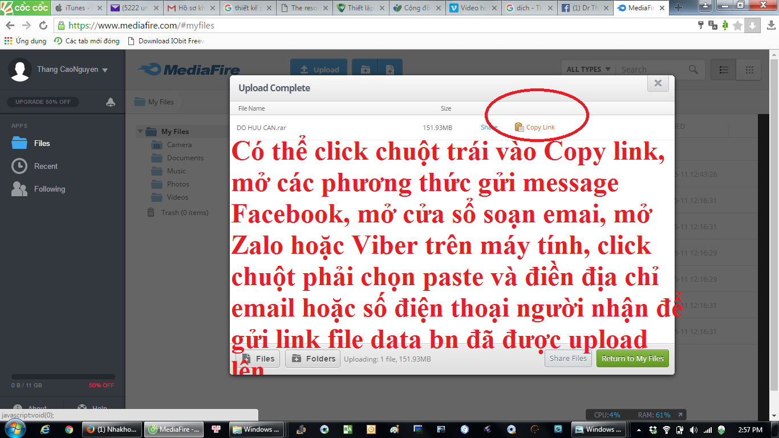Open the notifications bell in sidebar
Screen dimensions: 779x438
(111, 102)
